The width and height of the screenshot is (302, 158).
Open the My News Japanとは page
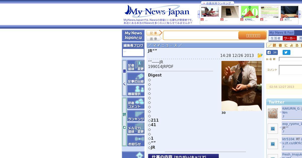(133, 36)
